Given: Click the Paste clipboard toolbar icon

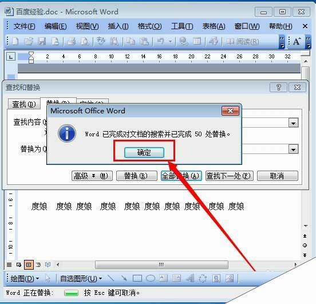Looking at the screenshot, I should (144, 41).
